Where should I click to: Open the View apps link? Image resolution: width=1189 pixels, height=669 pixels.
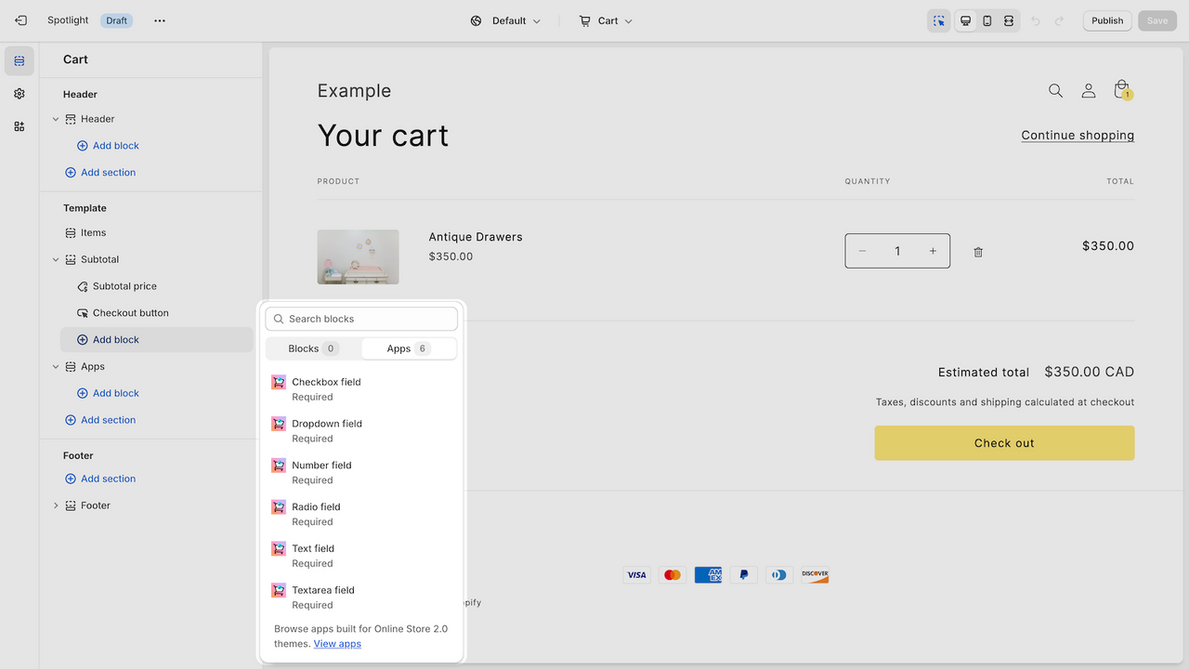[337, 644]
